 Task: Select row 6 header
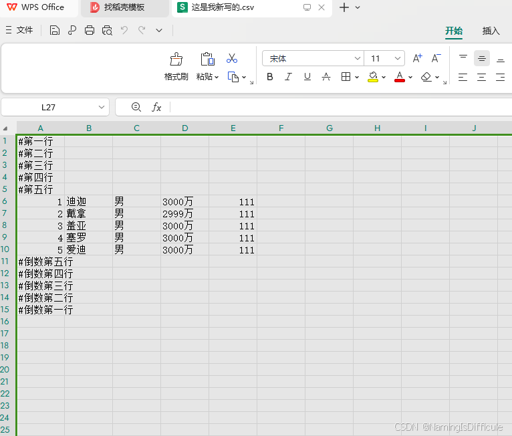click(7, 201)
